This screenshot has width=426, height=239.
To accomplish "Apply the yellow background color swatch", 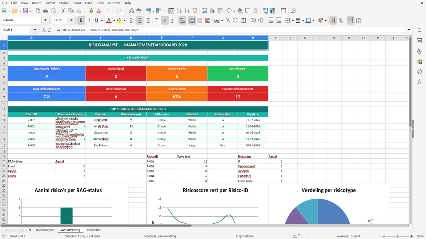I will (119, 21).
